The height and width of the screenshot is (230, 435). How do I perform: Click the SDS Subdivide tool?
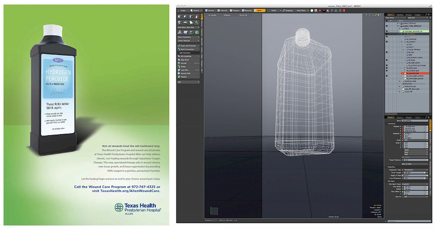[x=188, y=56]
